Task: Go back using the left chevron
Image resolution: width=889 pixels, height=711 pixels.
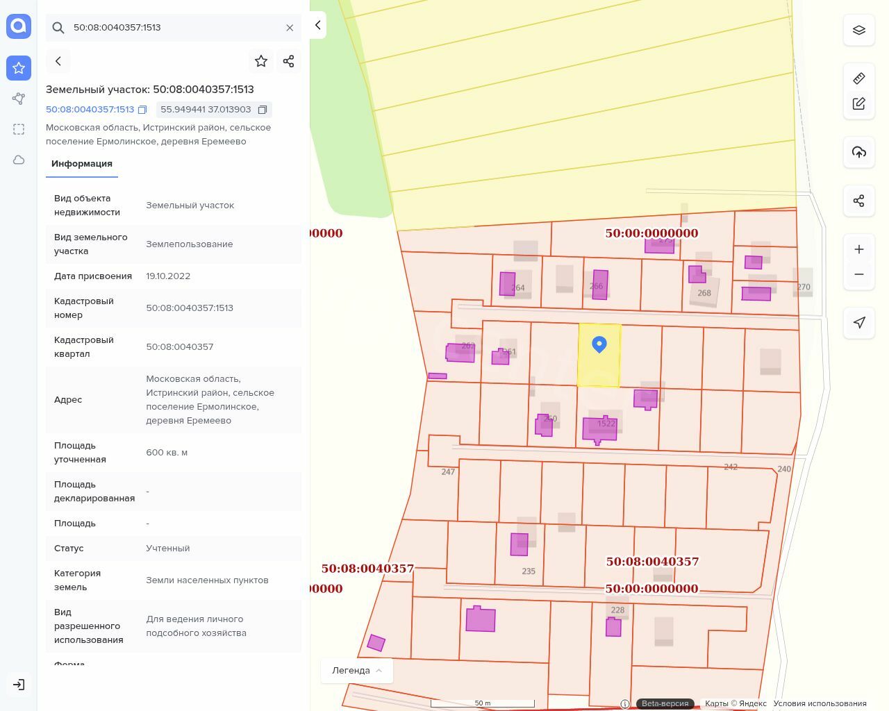Action: (x=58, y=61)
